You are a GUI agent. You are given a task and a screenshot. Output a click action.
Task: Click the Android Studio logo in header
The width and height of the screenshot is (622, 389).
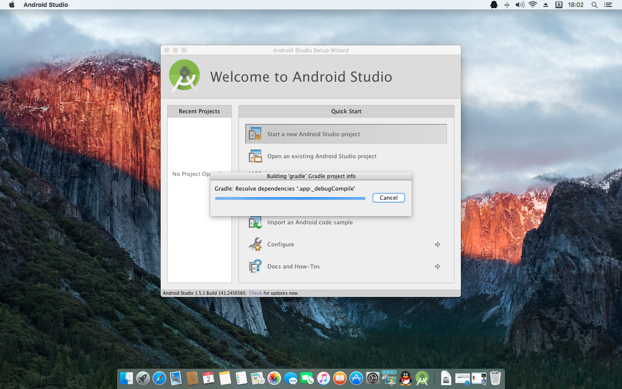coord(184,76)
